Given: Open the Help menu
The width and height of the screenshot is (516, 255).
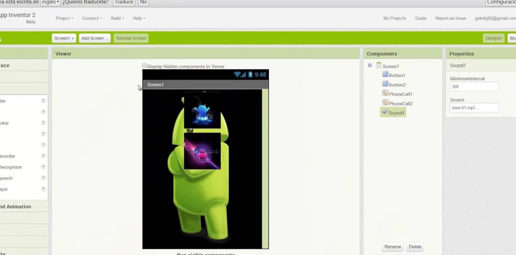Looking at the screenshot, I should 139,18.
